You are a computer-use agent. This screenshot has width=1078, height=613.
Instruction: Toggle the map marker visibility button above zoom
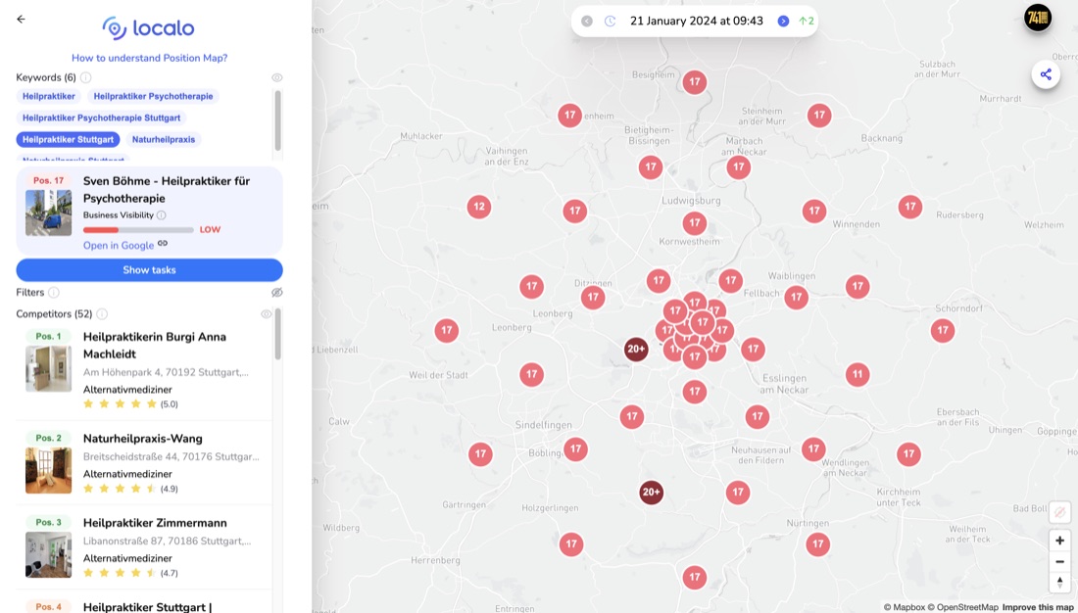(1059, 512)
